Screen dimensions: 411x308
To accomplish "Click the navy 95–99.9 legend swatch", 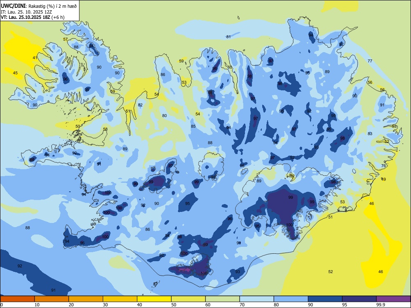I will point(359,299).
